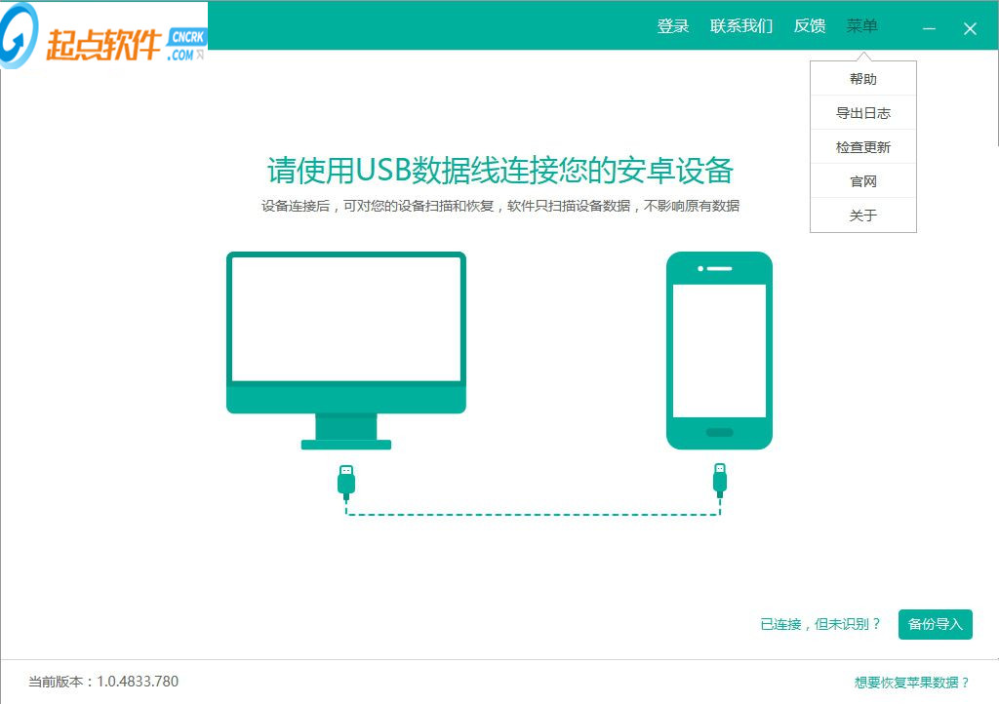Close the application window
Viewport: 999px width, 704px height.
[x=970, y=28]
